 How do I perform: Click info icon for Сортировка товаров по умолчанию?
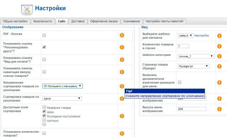(x=122, y=99)
